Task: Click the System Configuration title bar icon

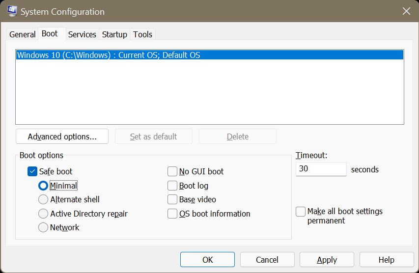Action: [12, 11]
